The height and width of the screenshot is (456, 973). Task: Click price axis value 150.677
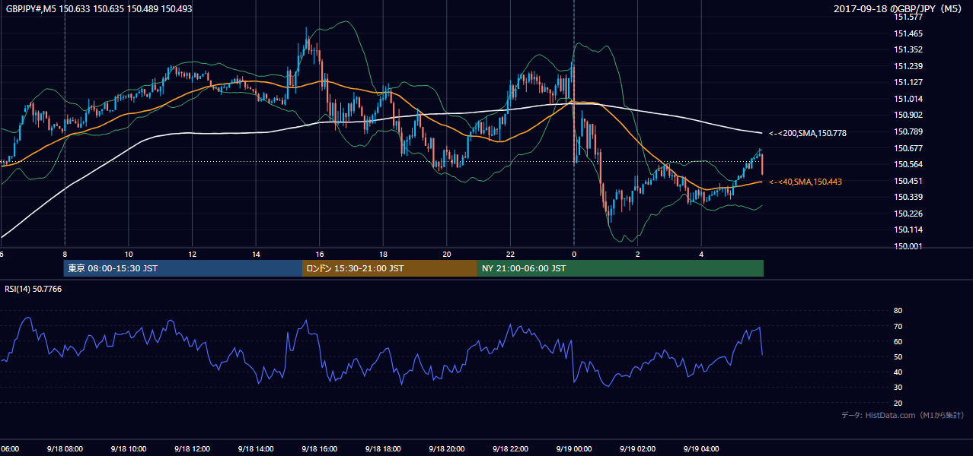908,148
